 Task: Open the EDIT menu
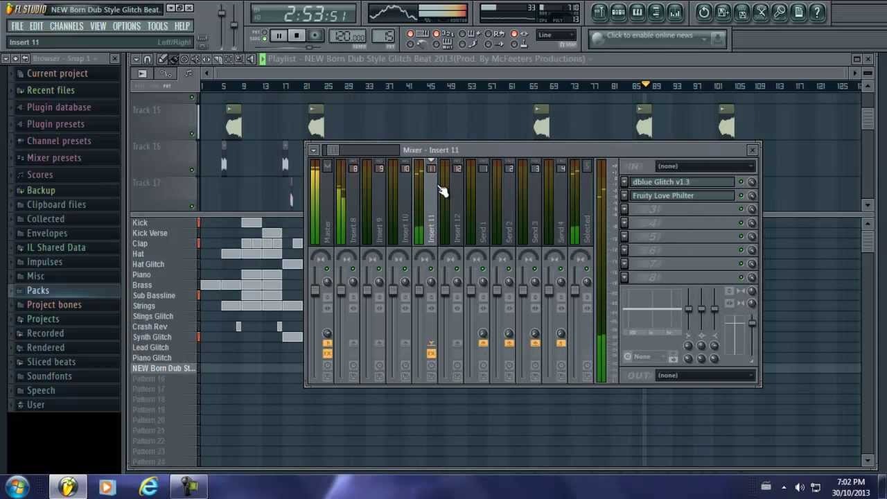(x=37, y=26)
